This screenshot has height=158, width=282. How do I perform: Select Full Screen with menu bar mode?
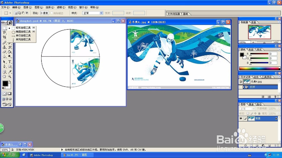[7, 99]
